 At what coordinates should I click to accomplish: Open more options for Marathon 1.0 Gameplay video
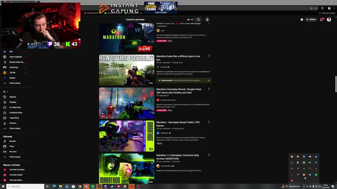tap(209, 155)
